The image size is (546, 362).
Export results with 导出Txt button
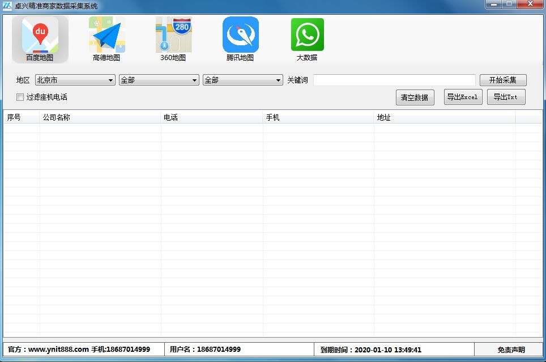tap(506, 97)
